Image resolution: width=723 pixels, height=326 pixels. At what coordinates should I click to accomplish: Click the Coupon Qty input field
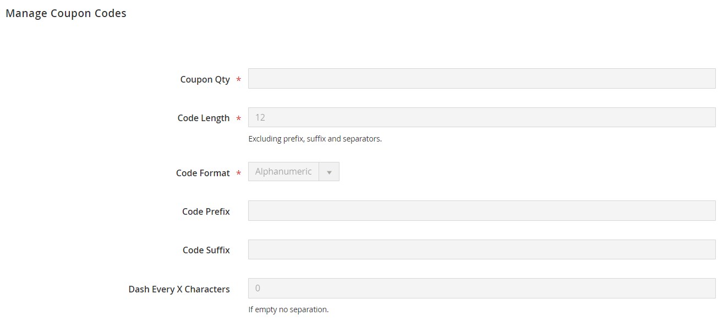481,79
